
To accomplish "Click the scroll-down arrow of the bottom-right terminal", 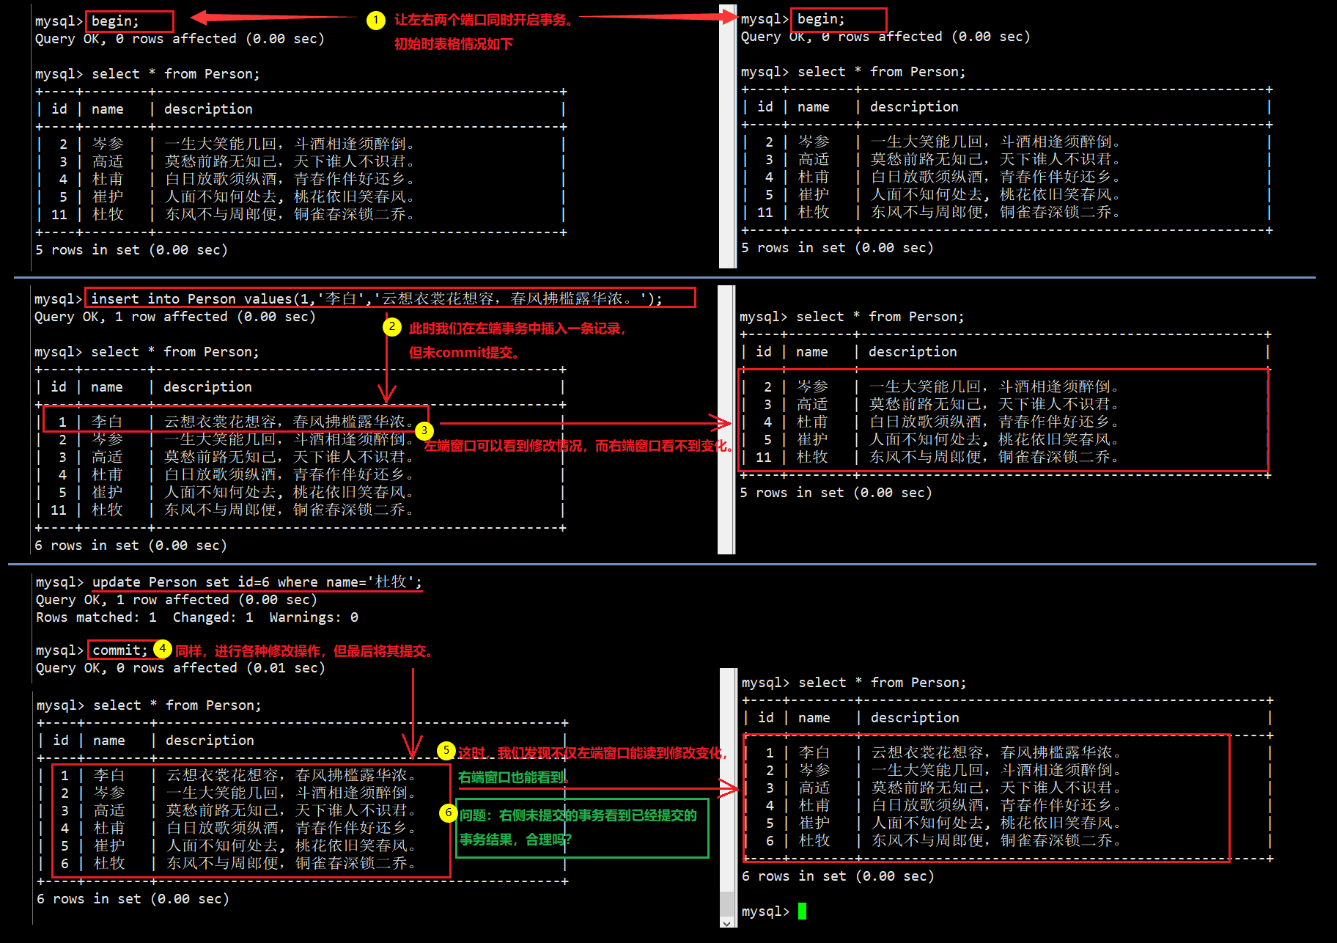I will (726, 923).
